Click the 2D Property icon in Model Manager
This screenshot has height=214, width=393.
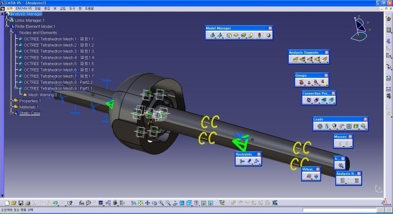click(x=236, y=35)
